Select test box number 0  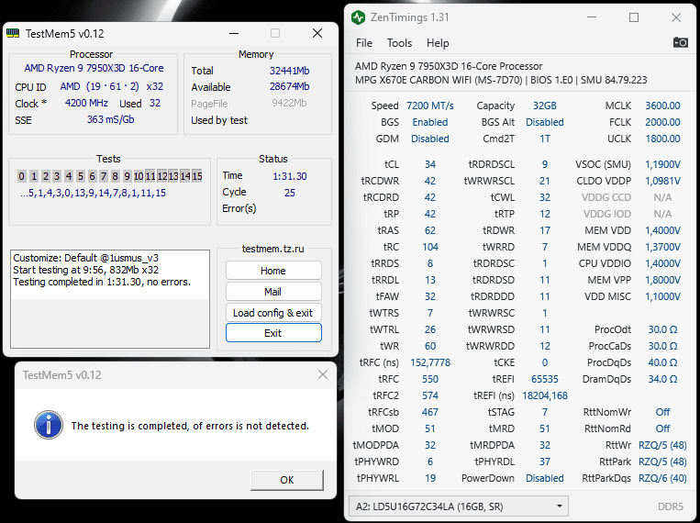click(x=21, y=176)
